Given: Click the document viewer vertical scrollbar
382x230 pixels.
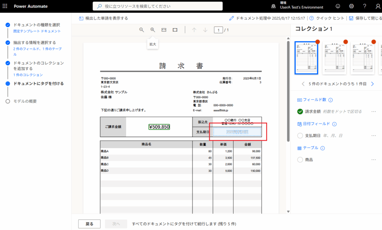Looking at the screenshot, I should click(x=288, y=91).
